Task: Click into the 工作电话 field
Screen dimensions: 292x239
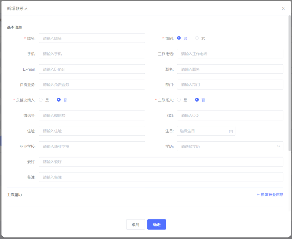Action: [230, 54]
